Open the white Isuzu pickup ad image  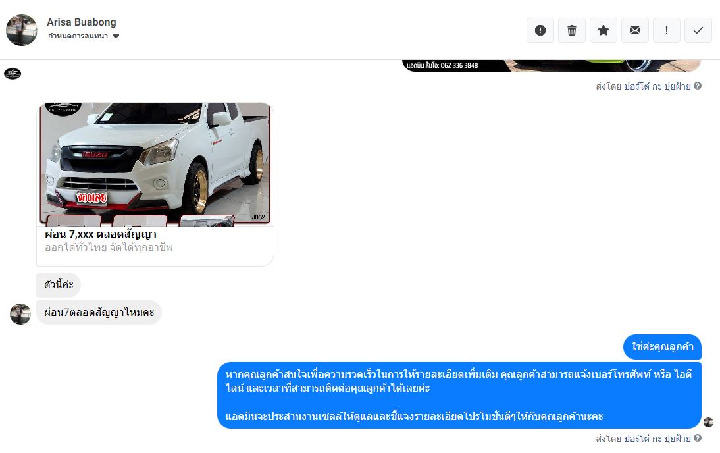point(155,164)
